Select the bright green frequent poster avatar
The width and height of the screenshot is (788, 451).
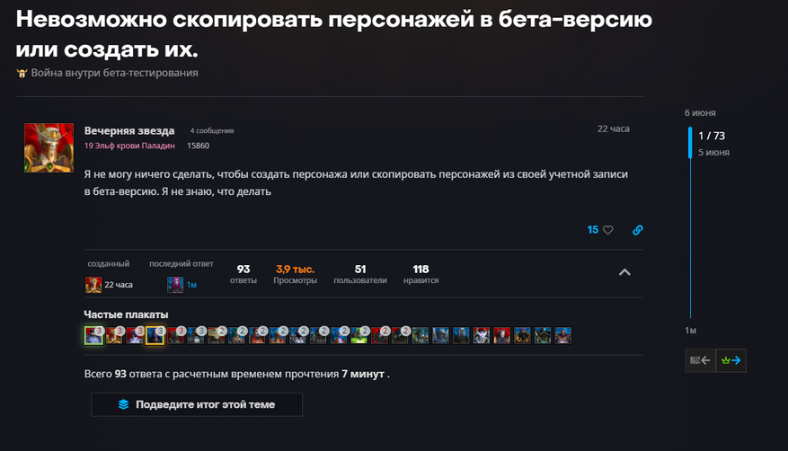(x=359, y=335)
